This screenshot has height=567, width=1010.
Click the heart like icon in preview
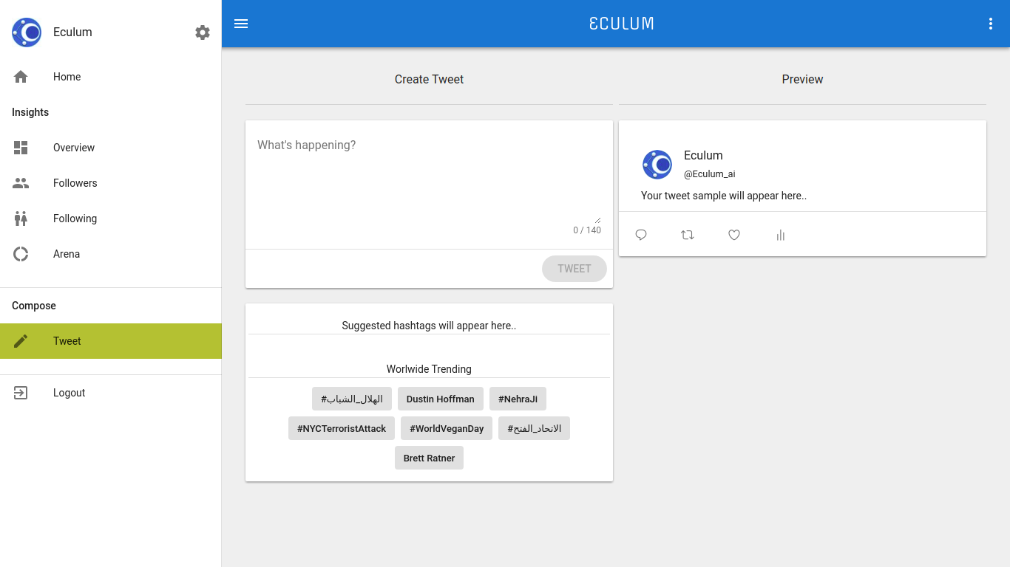[x=734, y=235]
